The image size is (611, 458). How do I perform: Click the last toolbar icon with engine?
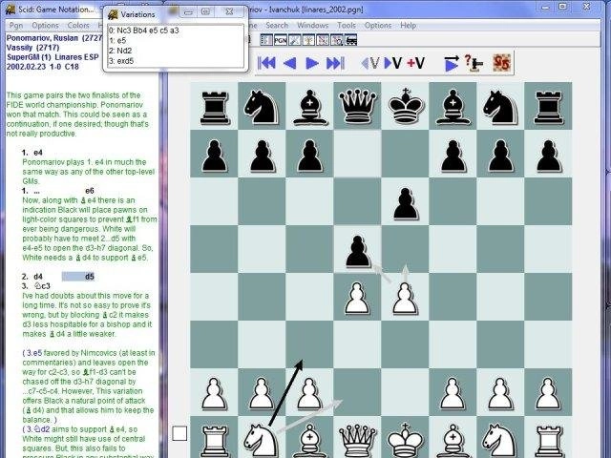pos(351,40)
